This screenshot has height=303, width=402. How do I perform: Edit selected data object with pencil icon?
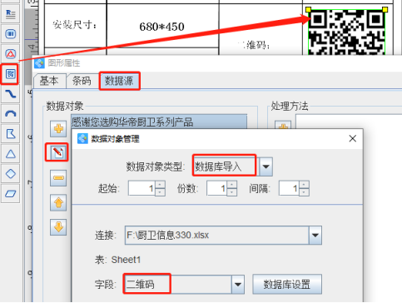point(57,152)
